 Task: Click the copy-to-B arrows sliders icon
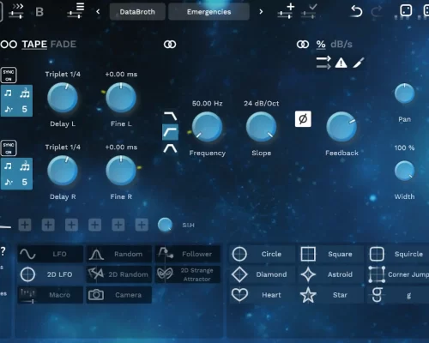[16, 11]
